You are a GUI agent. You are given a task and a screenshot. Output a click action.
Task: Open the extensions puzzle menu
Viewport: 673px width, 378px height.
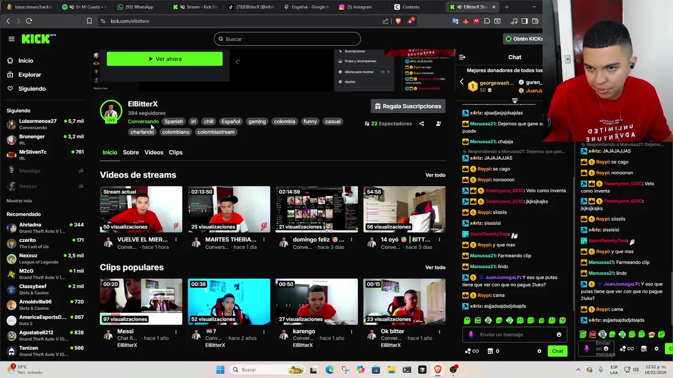(487, 21)
